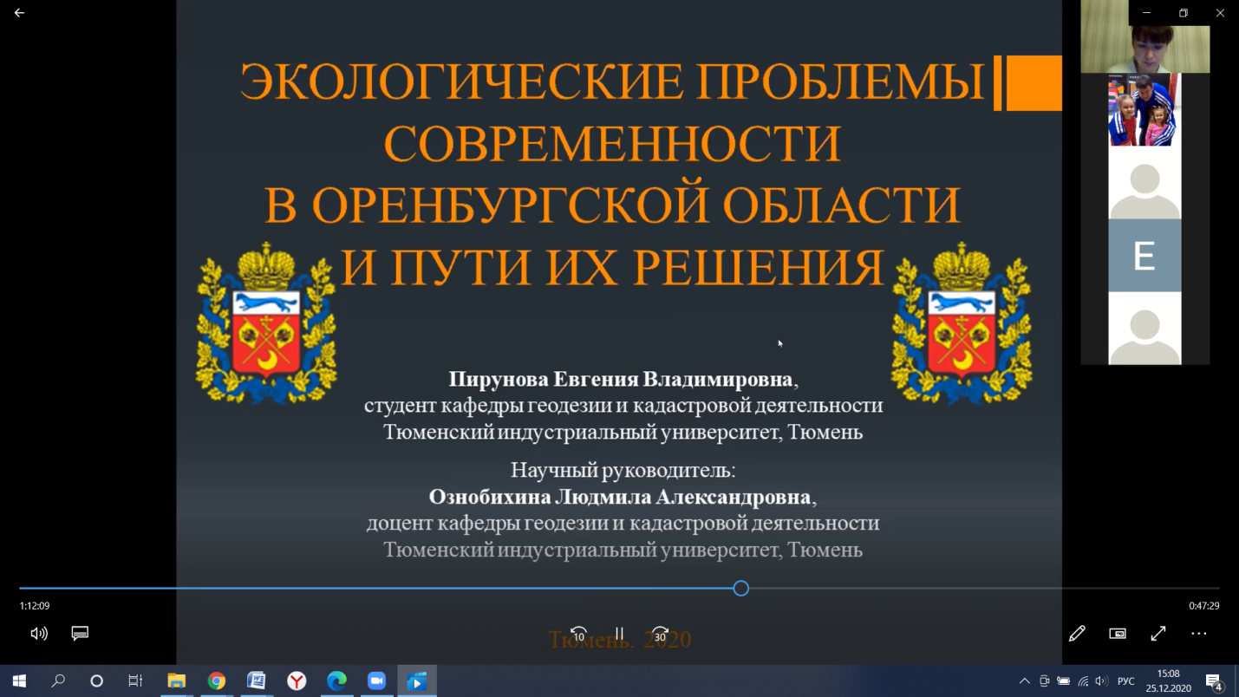Minimize the player window
1239x697 pixels.
pos(1147,13)
